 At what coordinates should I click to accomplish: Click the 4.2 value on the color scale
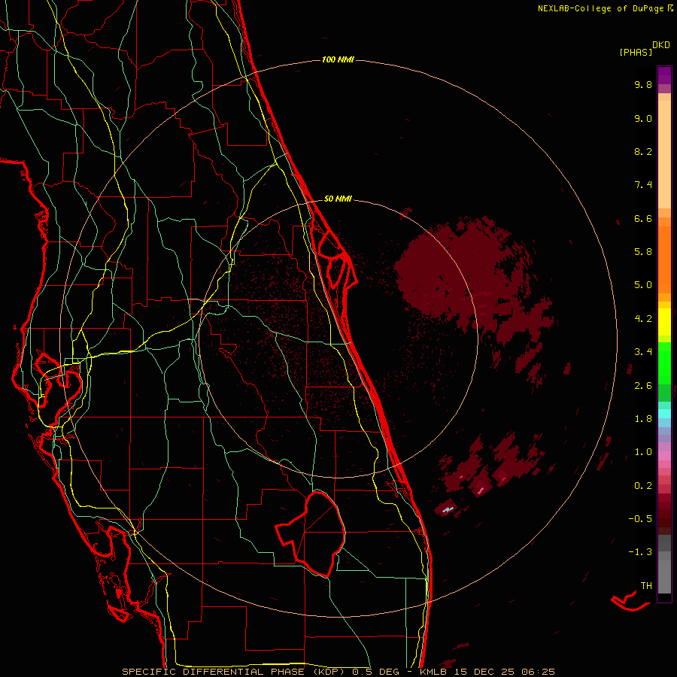(643, 319)
